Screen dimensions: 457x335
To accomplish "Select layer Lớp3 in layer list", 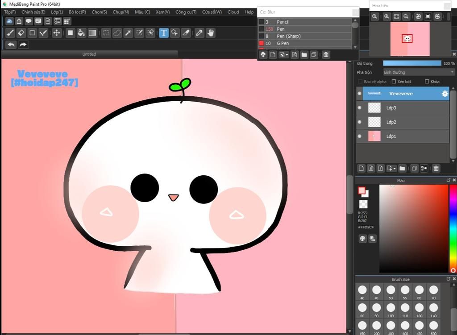I will (403, 108).
